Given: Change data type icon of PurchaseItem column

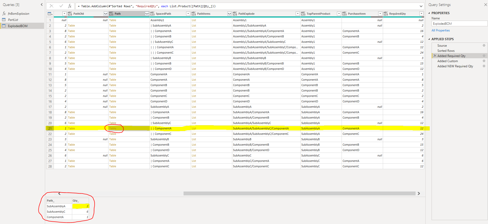Looking at the screenshot, I should [344, 14].
